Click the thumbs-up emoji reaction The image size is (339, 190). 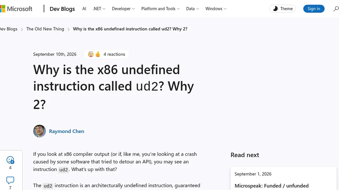(x=98, y=54)
